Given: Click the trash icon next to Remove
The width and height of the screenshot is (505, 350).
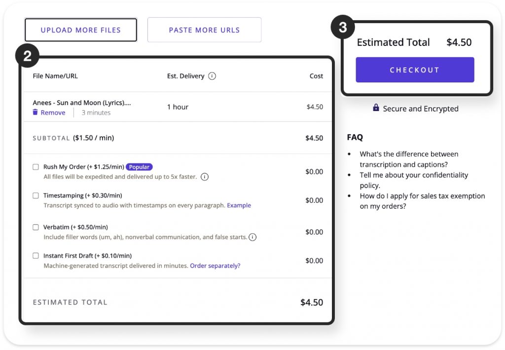Looking at the screenshot, I should point(35,113).
